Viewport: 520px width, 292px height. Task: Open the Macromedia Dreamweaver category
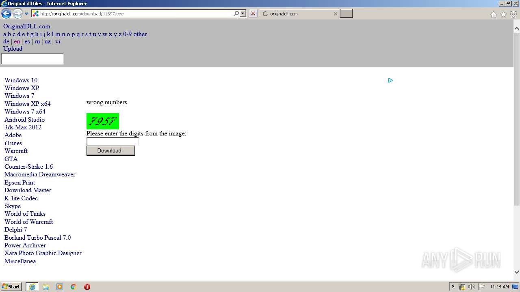coord(40,174)
